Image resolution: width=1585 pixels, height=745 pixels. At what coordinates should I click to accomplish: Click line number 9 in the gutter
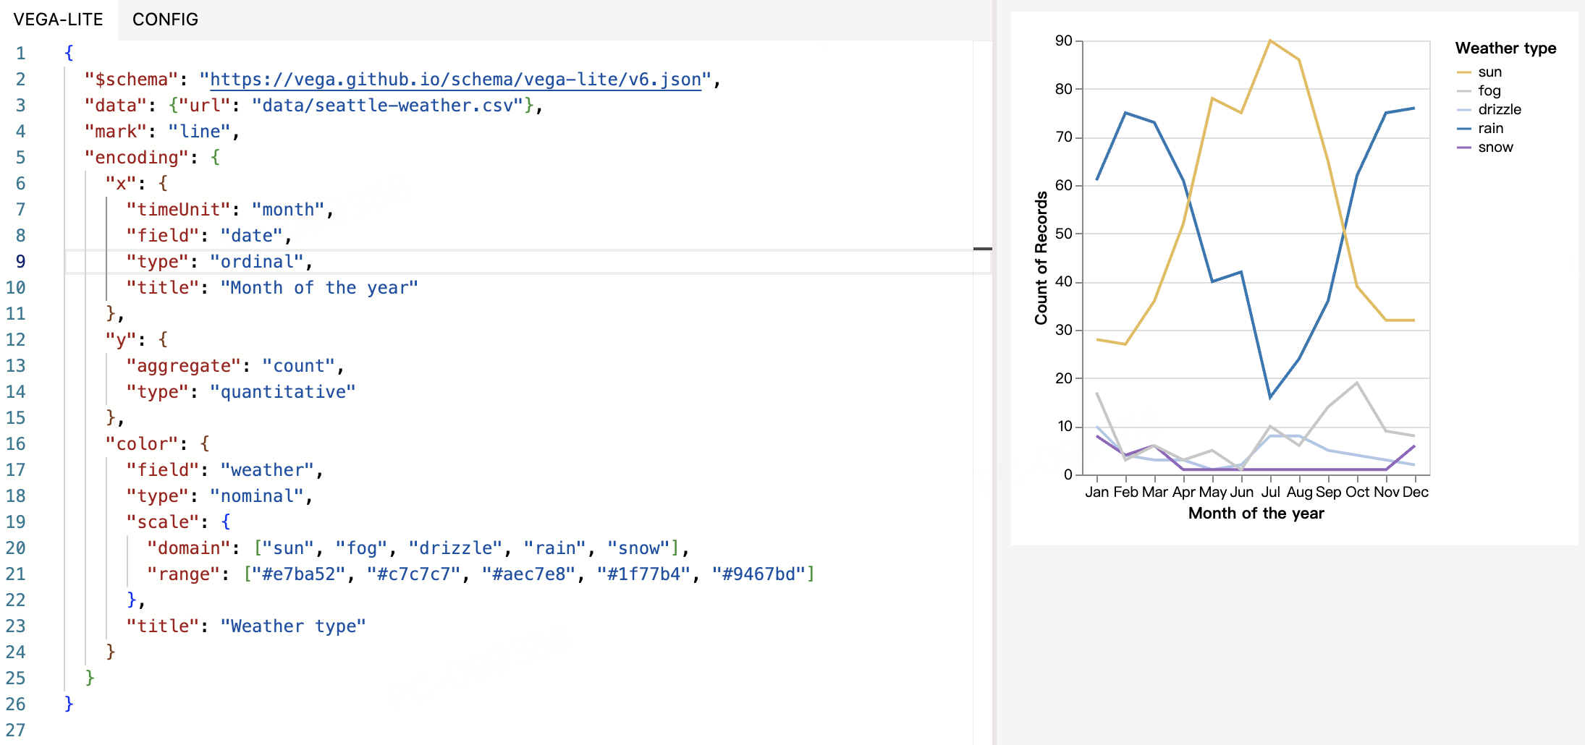[20, 262]
